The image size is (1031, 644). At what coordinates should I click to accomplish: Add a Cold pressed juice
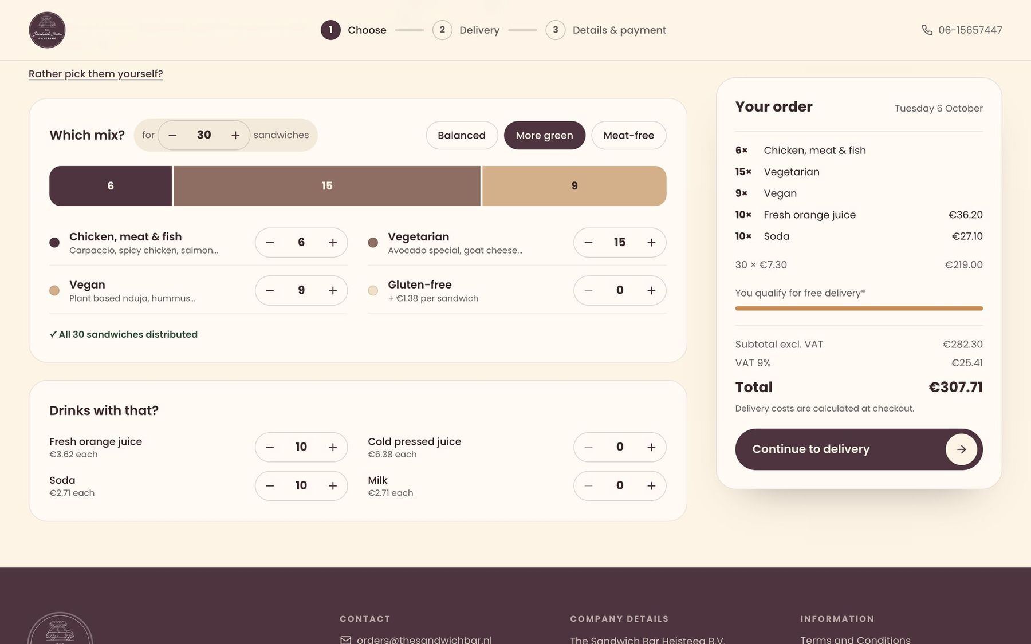click(651, 447)
